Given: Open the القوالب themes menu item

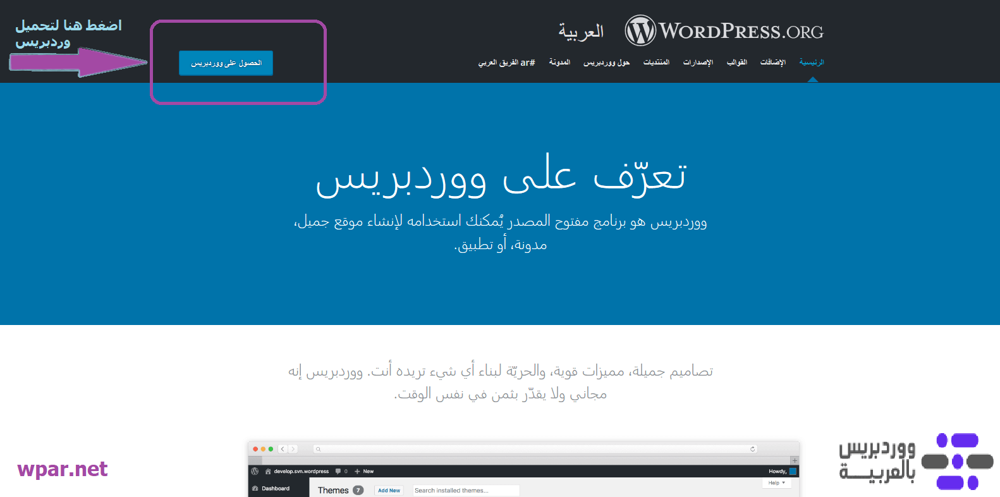Looking at the screenshot, I should pyautogui.click(x=737, y=62).
